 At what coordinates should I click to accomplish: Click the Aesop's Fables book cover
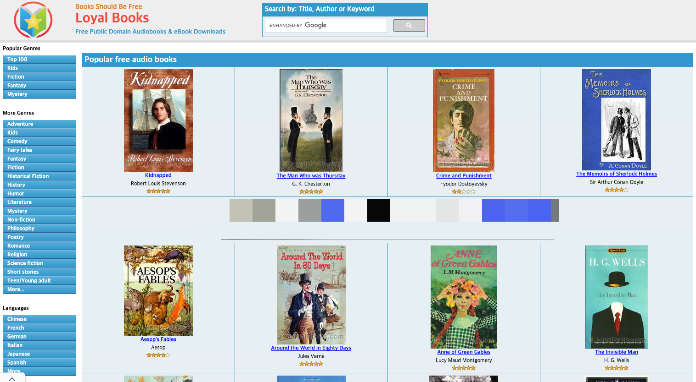(x=158, y=291)
